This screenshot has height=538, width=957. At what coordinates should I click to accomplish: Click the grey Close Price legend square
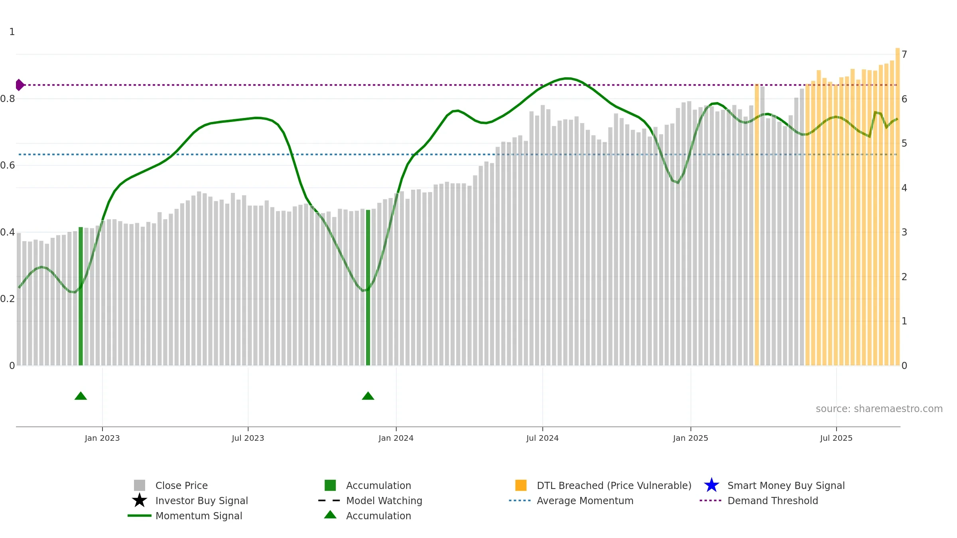click(x=140, y=485)
